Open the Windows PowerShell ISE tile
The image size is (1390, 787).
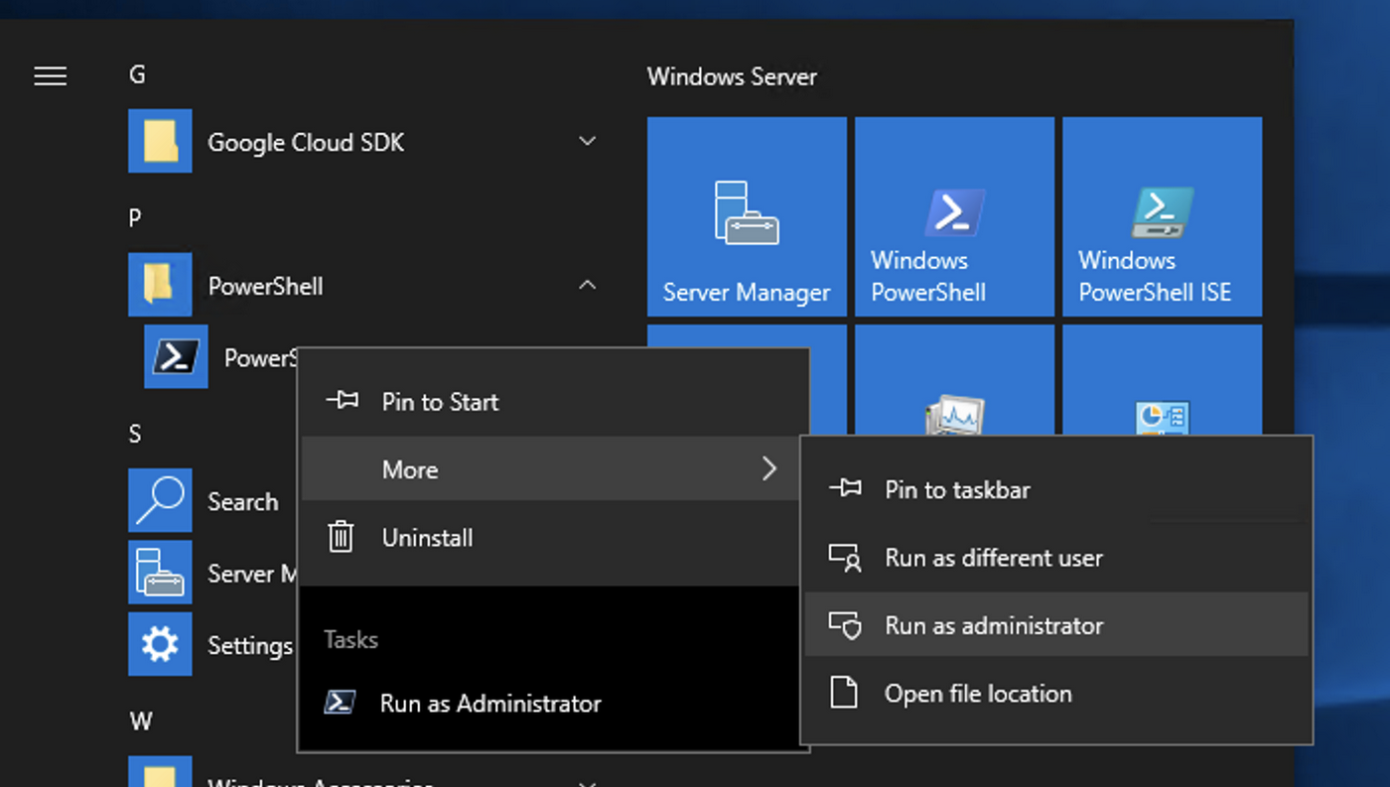(1163, 216)
